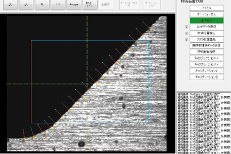Viewport: 231px width, 154px height.
Task: Toggle checkbox beside カメラ位置算出
Action: [187, 40]
